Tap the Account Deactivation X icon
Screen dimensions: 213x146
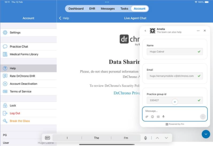click(x=5, y=84)
